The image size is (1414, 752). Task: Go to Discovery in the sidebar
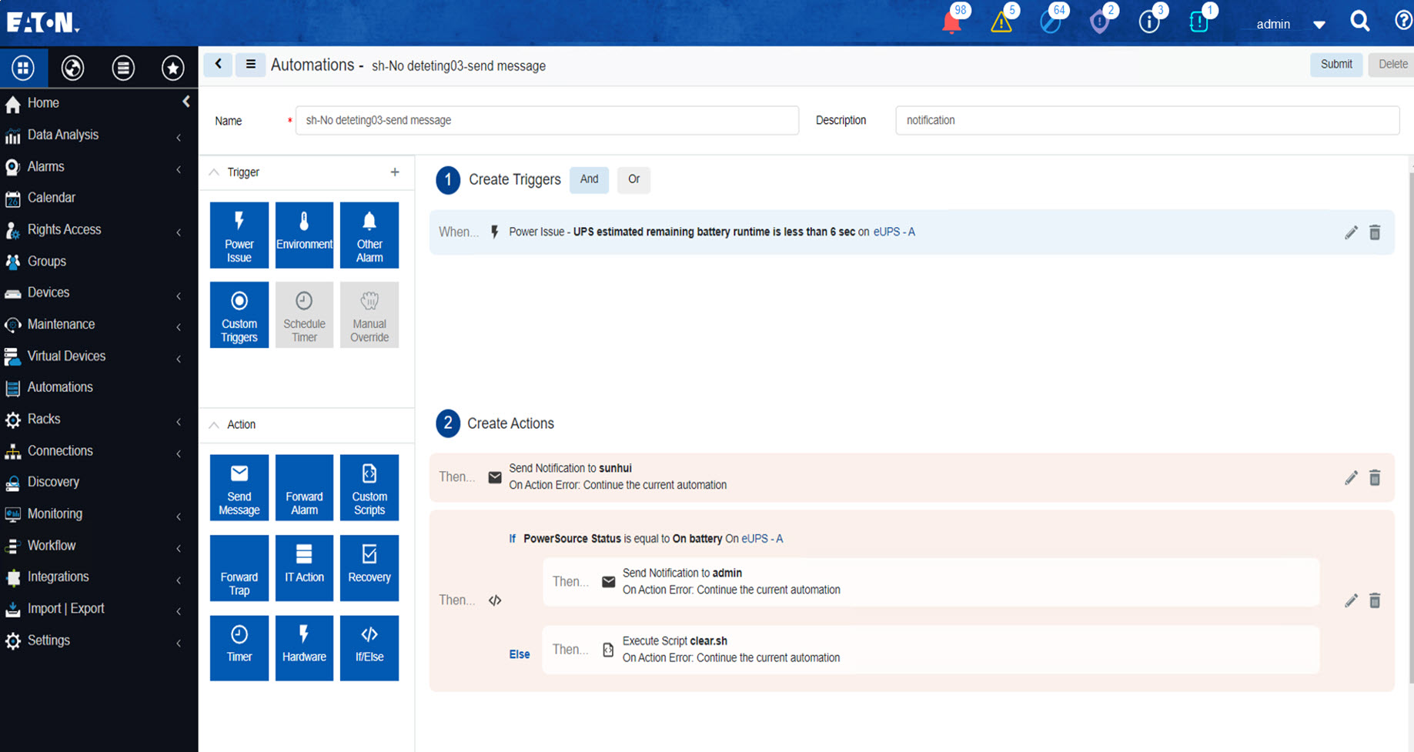click(53, 482)
